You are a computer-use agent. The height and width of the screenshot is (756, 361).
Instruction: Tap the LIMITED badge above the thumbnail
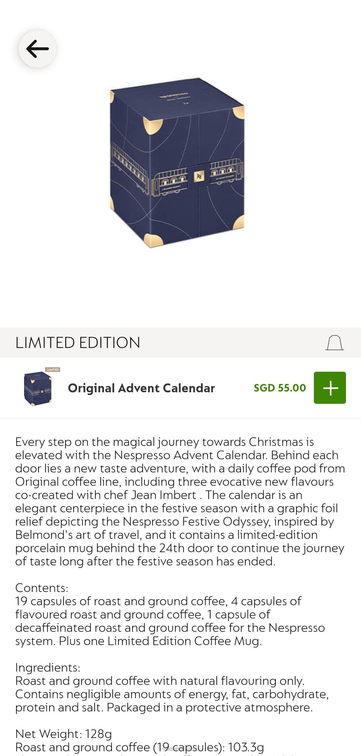(53, 369)
